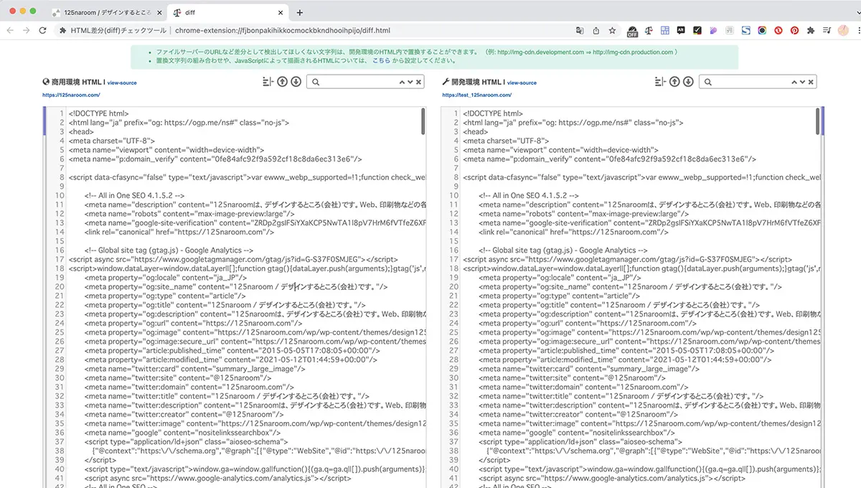Reload the page
The width and height of the screenshot is (861, 488).
click(x=43, y=31)
